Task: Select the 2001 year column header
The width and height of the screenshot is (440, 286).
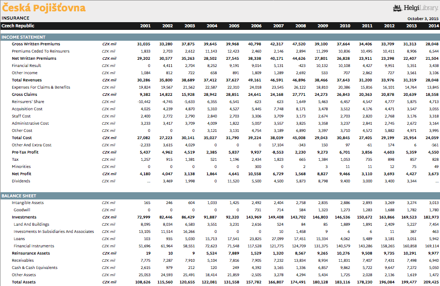Action: pos(145,26)
